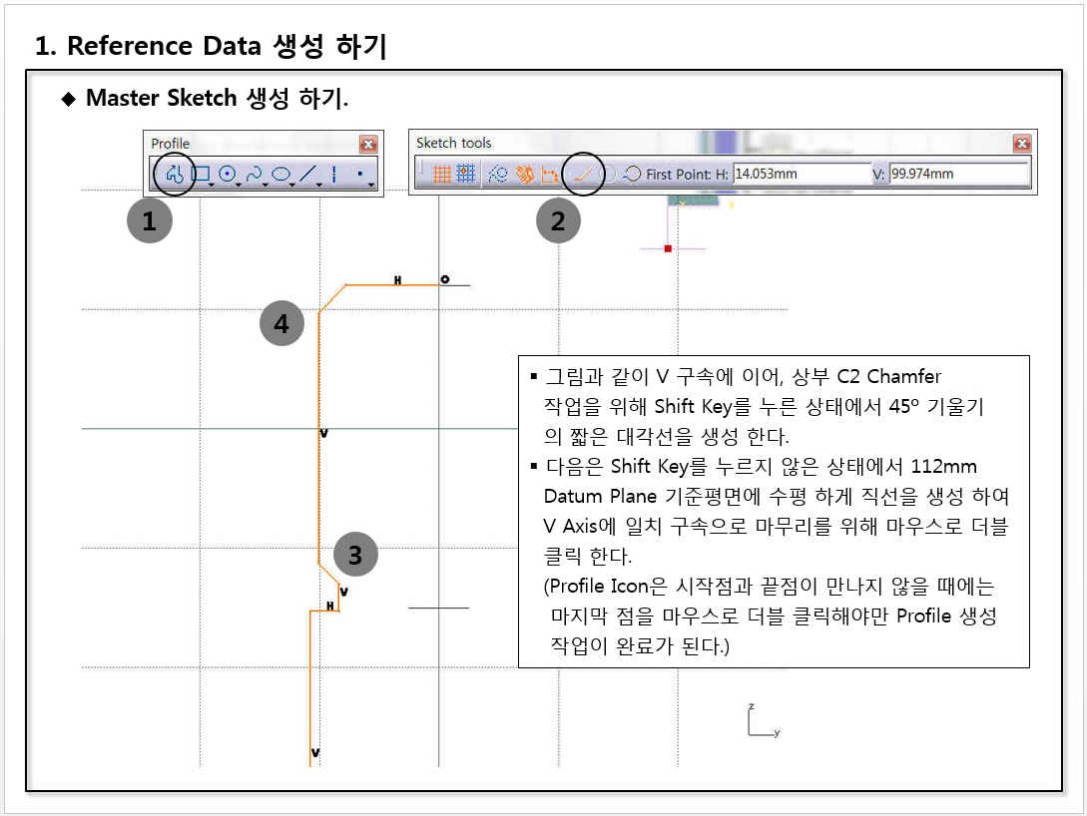Select the Circle tool
Image resolution: width=1087 pixels, height=816 pixels.
228,174
